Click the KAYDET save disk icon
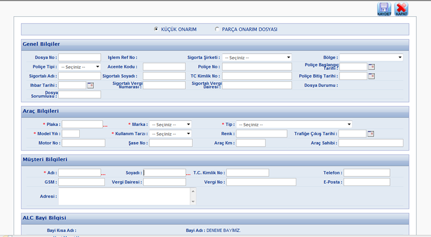Image resolution: width=431 pixels, height=237 pixels. 384,9
